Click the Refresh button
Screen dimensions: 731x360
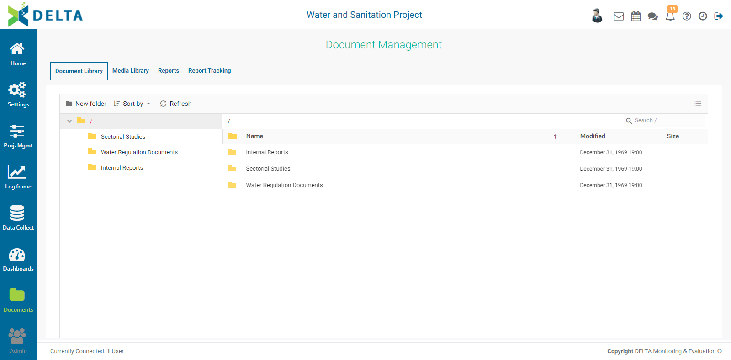point(176,104)
